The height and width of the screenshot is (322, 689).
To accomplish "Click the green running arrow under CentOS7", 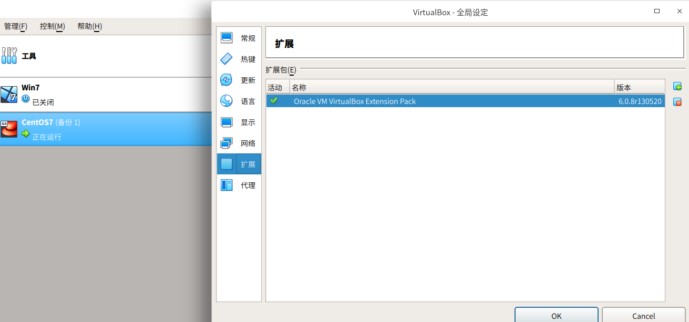I will pyautogui.click(x=26, y=133).
